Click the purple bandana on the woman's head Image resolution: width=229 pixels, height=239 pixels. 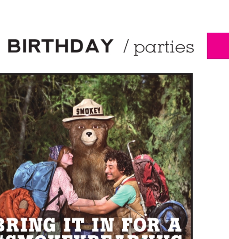coord(56,152)
